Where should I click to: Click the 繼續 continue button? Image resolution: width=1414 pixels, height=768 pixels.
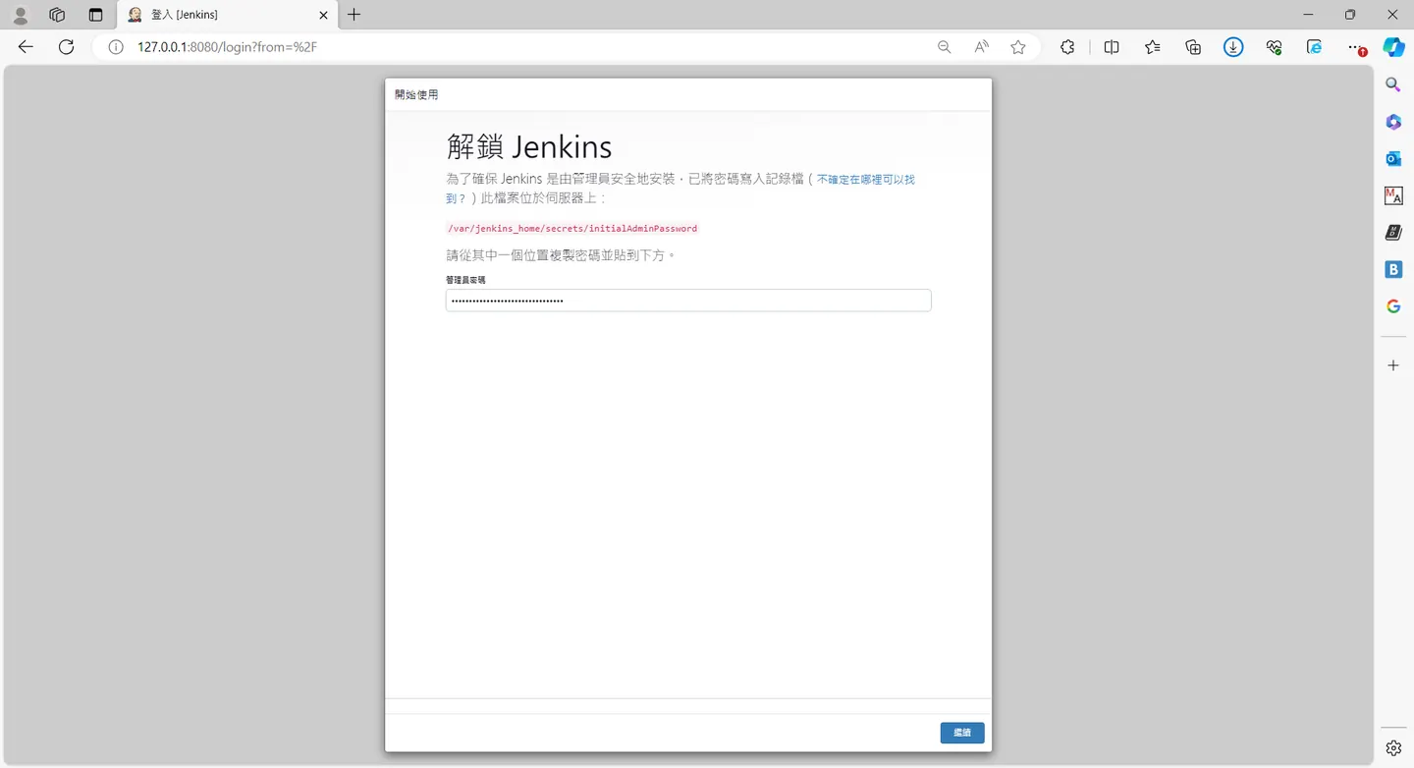click(x=962, y=733)
